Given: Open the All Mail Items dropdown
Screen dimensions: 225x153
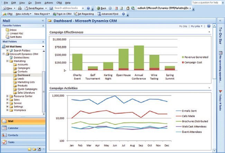Looking at the screenshot, I should pyautogui.click(x=43, y=46).
